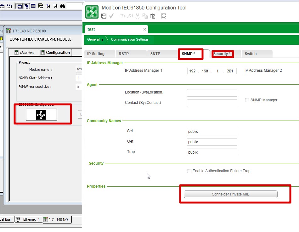Click the Schneider Private MIB button
299x232 pixels.
tap(230, 194)
